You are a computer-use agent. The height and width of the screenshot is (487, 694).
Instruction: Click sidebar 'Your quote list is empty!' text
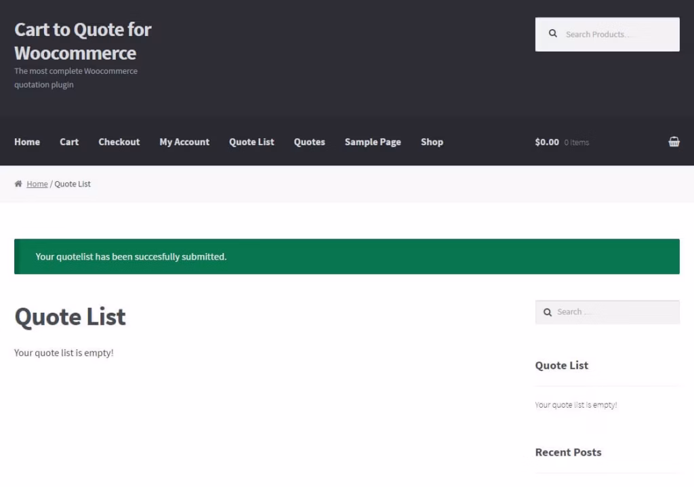pos(576,404)
